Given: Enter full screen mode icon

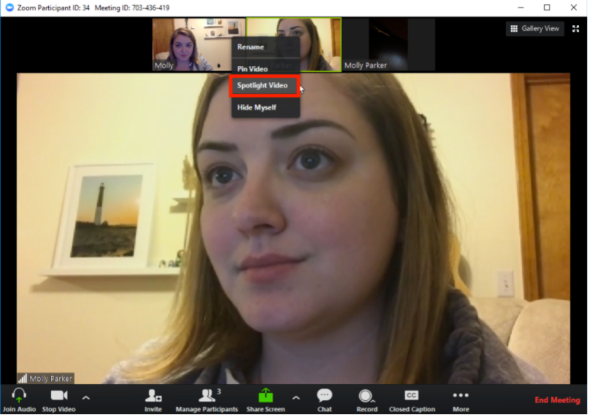Looking at the screenshot, I should tap(576, 29).
